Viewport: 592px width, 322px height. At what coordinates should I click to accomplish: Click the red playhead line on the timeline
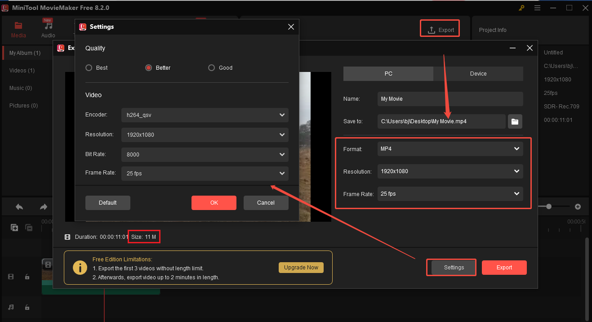coord(105,306)
